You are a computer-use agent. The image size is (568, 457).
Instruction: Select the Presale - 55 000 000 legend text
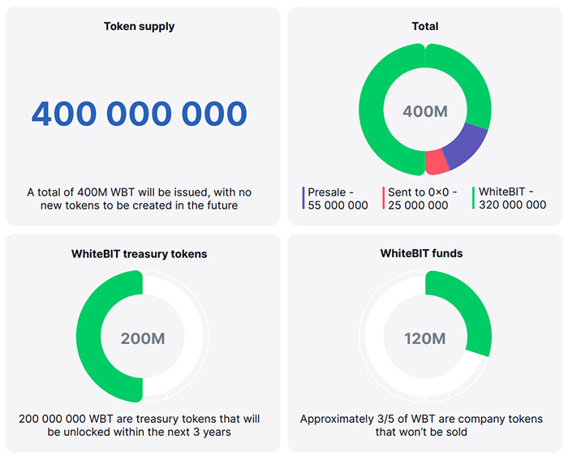(x=338, y=198)
